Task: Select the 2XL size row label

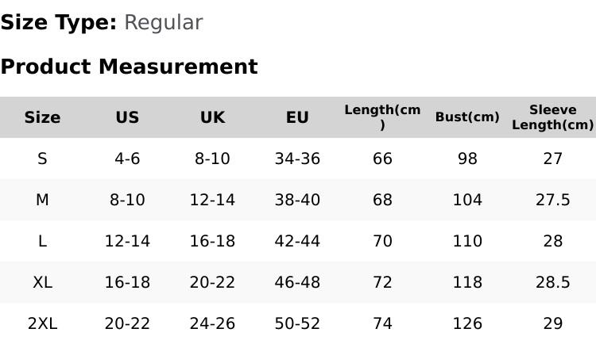Action: point(42,324)
